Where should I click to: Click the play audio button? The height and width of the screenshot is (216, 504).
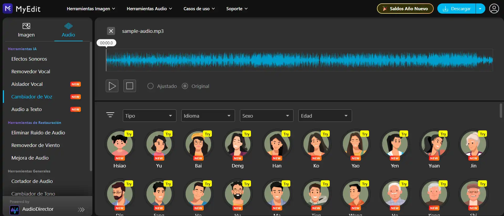tap(112, 86)
